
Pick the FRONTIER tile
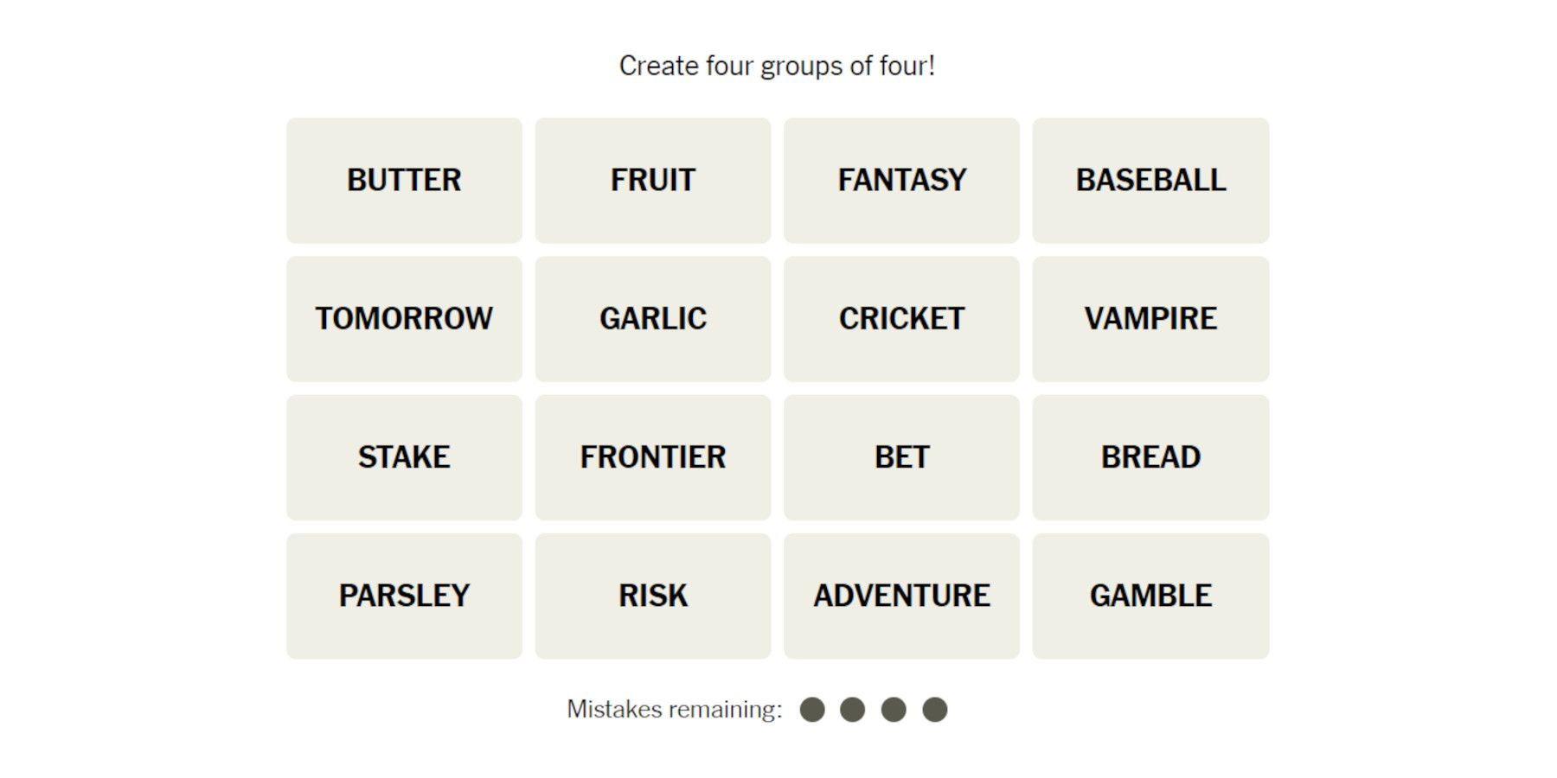(x=653, y=457)
